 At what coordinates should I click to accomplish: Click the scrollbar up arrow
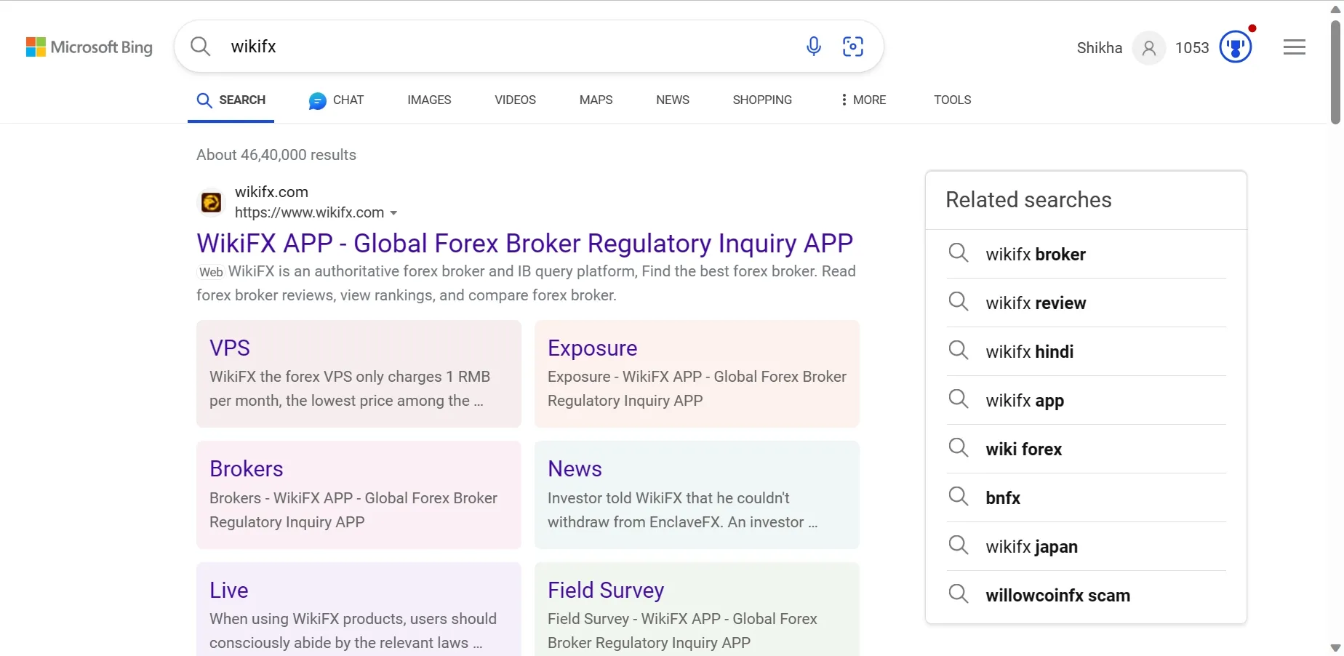(x=1335, y=9)
